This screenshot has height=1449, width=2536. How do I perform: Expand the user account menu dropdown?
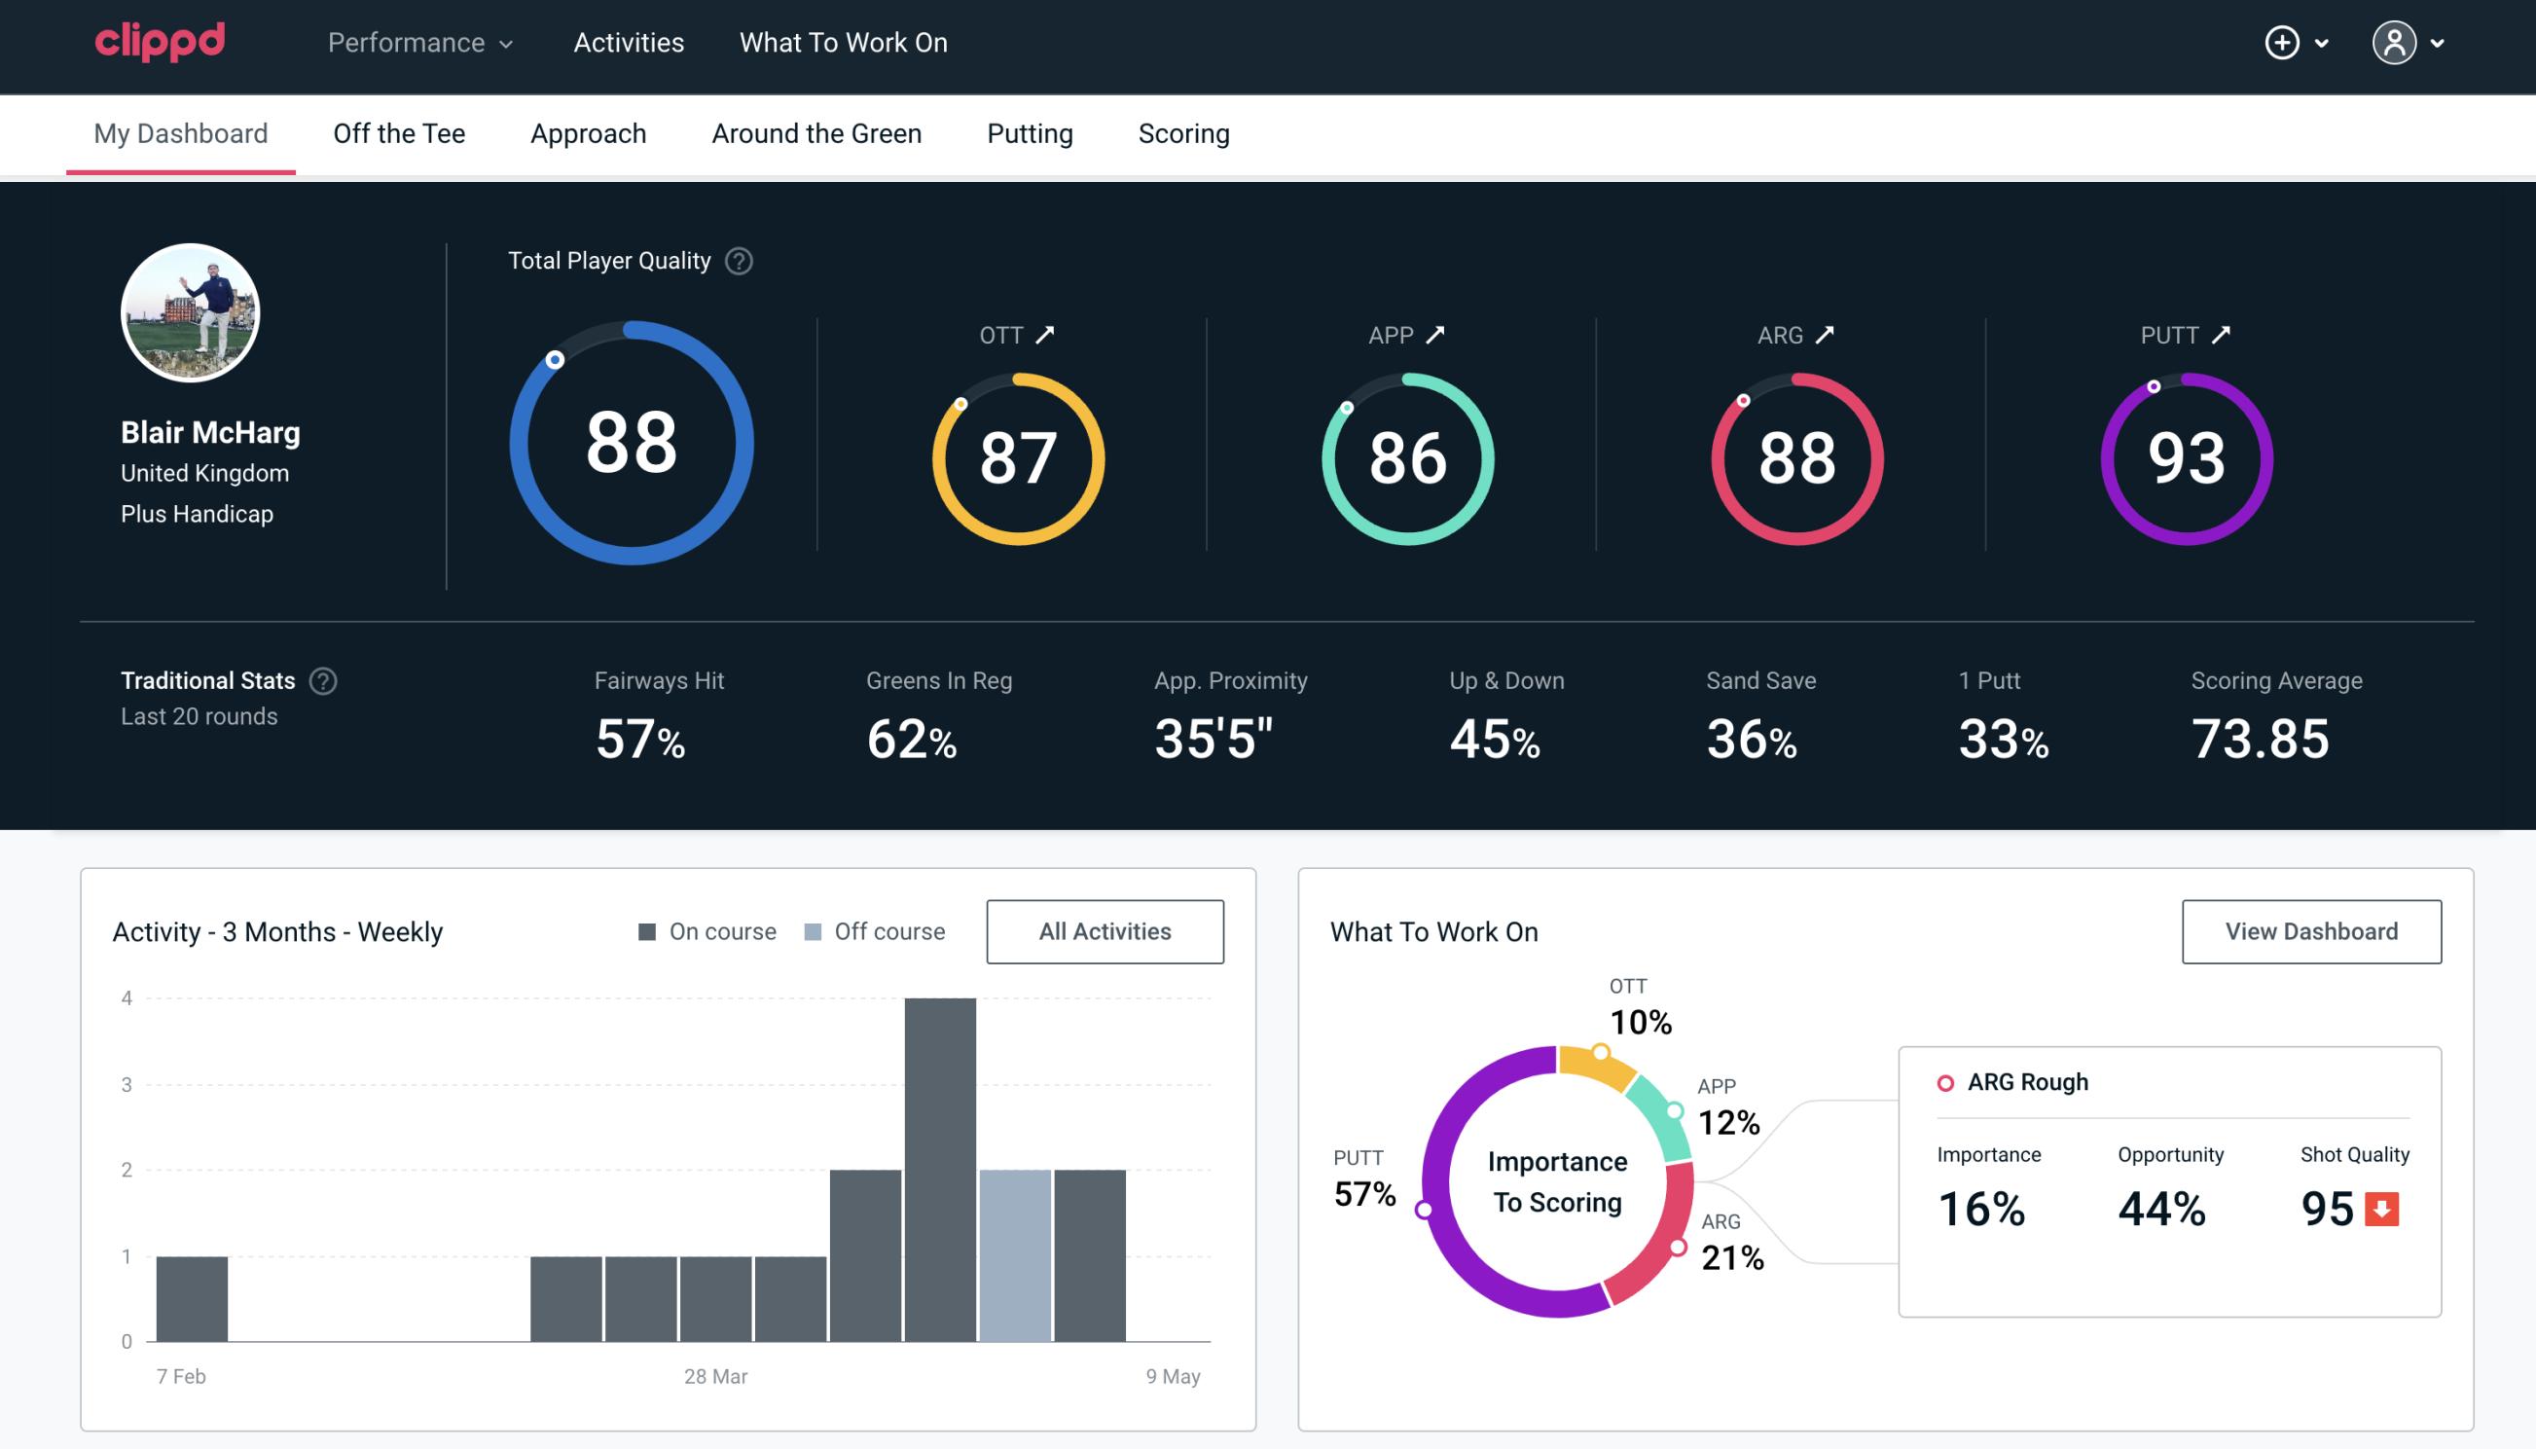tap(2412, 44)
